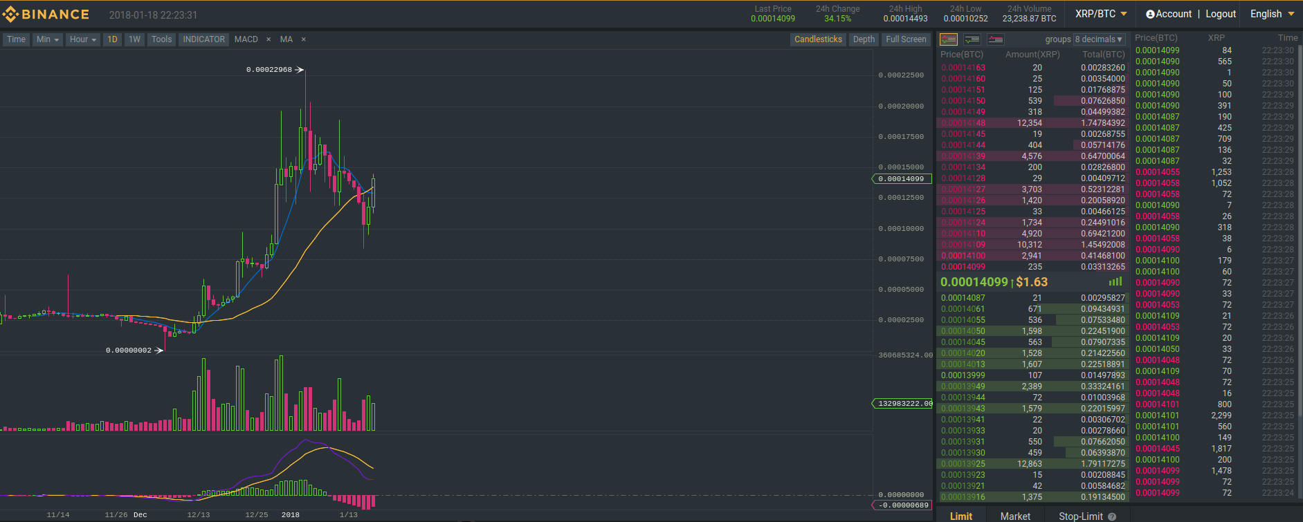Switch chart to Depth view
This screenshot has width=1303, height=522.
[864, 39]
